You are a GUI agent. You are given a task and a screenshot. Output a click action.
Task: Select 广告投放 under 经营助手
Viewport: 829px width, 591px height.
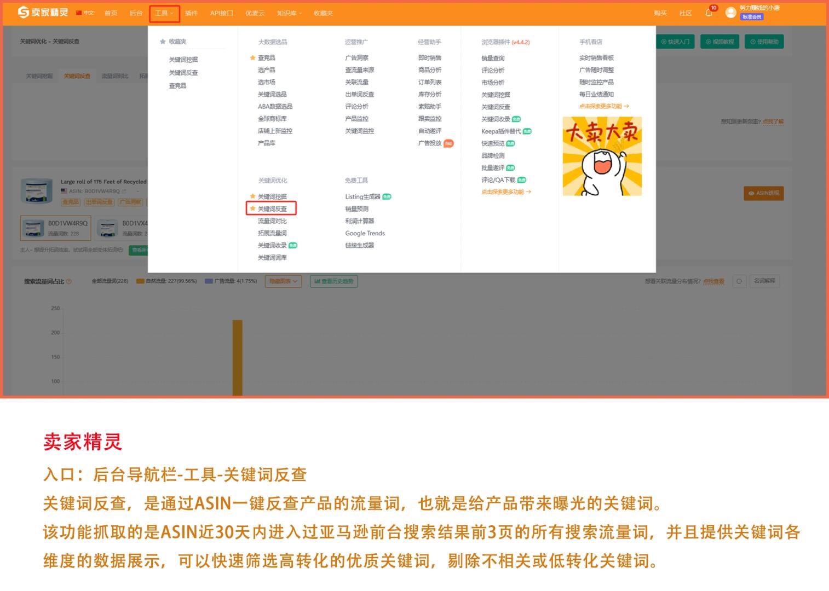(x=430, y=143)
